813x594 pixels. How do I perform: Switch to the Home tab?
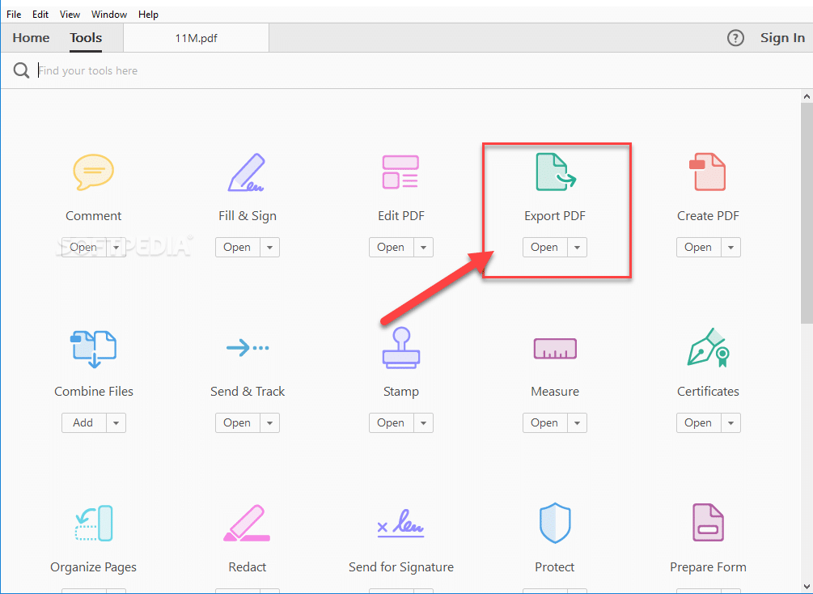coord(31,38)
